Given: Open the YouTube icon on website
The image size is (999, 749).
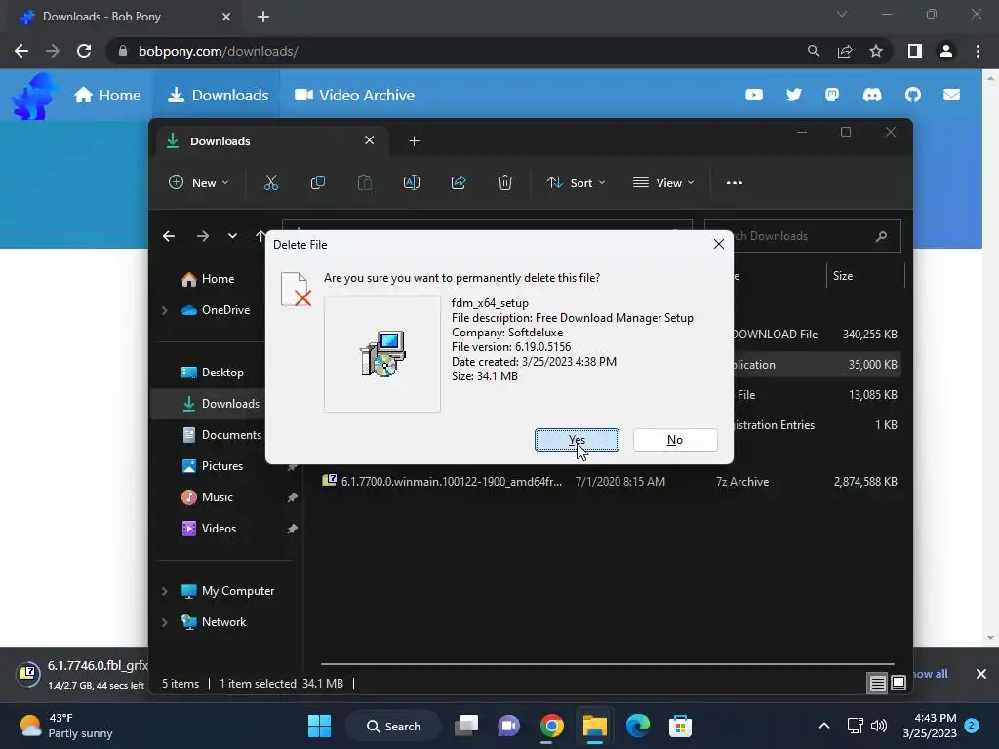Looking at the screenshot, I should coord(754,95).
